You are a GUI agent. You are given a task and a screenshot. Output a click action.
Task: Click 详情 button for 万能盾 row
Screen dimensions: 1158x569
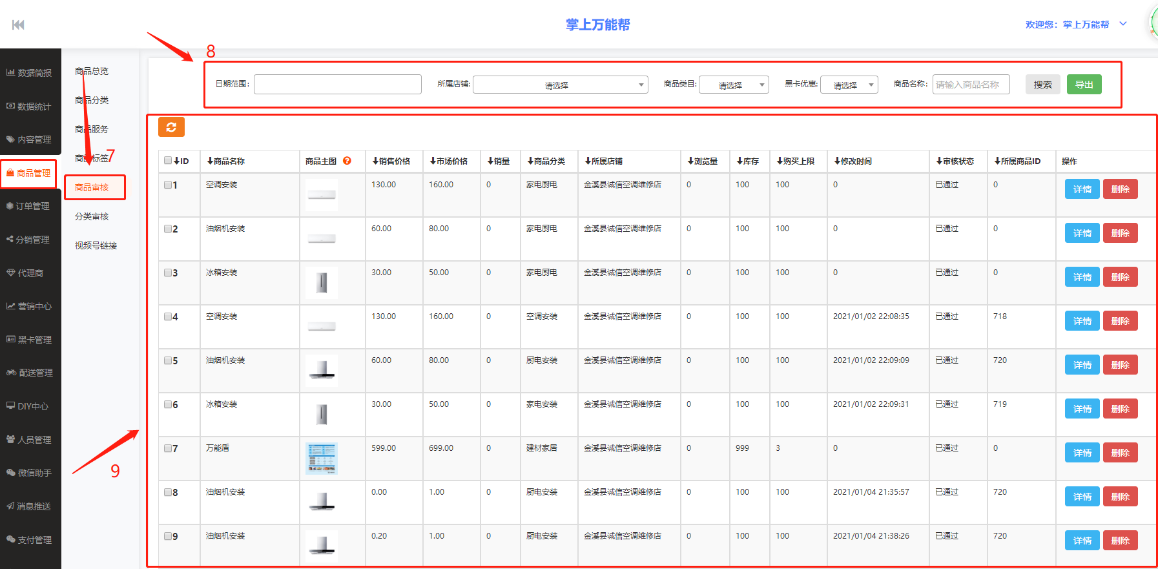(1082, 453)
